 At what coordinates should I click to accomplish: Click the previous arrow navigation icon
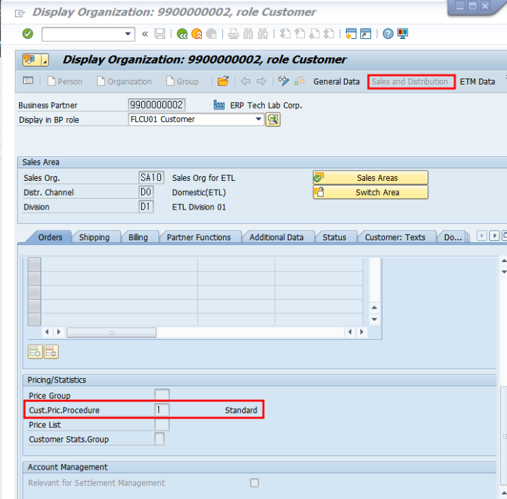pyautogui.click(x=246, y=81)
